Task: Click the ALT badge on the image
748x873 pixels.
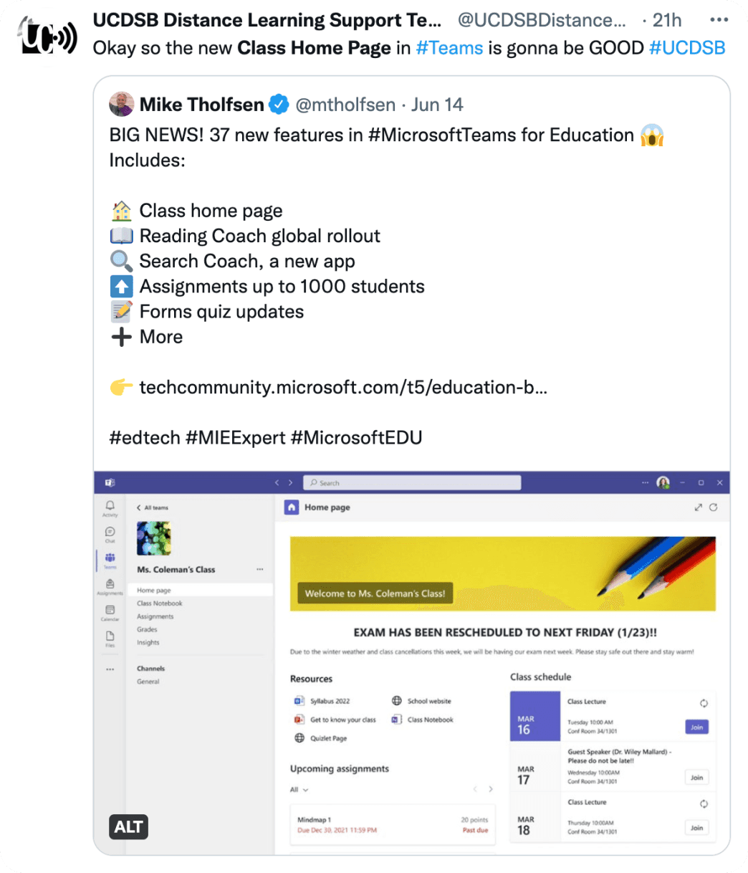Action: coord(129,827)
